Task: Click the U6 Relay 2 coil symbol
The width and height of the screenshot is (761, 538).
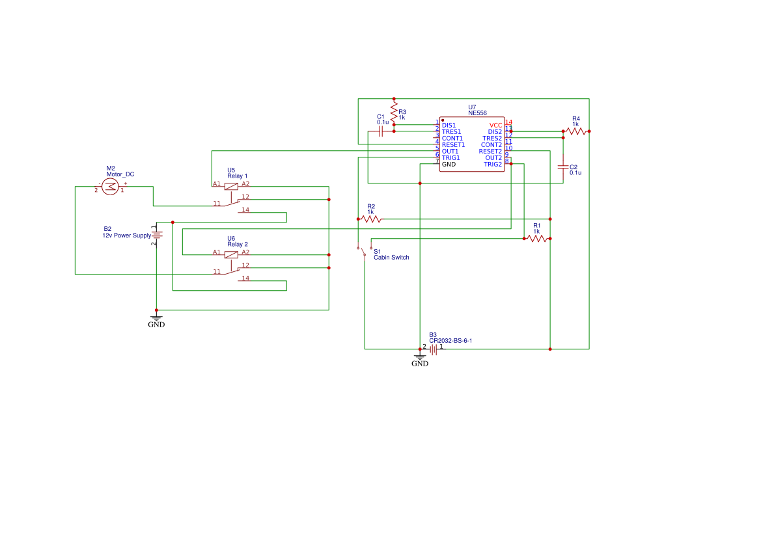Action: 231,255
